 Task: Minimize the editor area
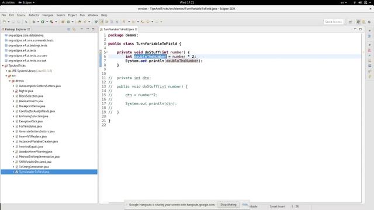click(x=355, y=29)
